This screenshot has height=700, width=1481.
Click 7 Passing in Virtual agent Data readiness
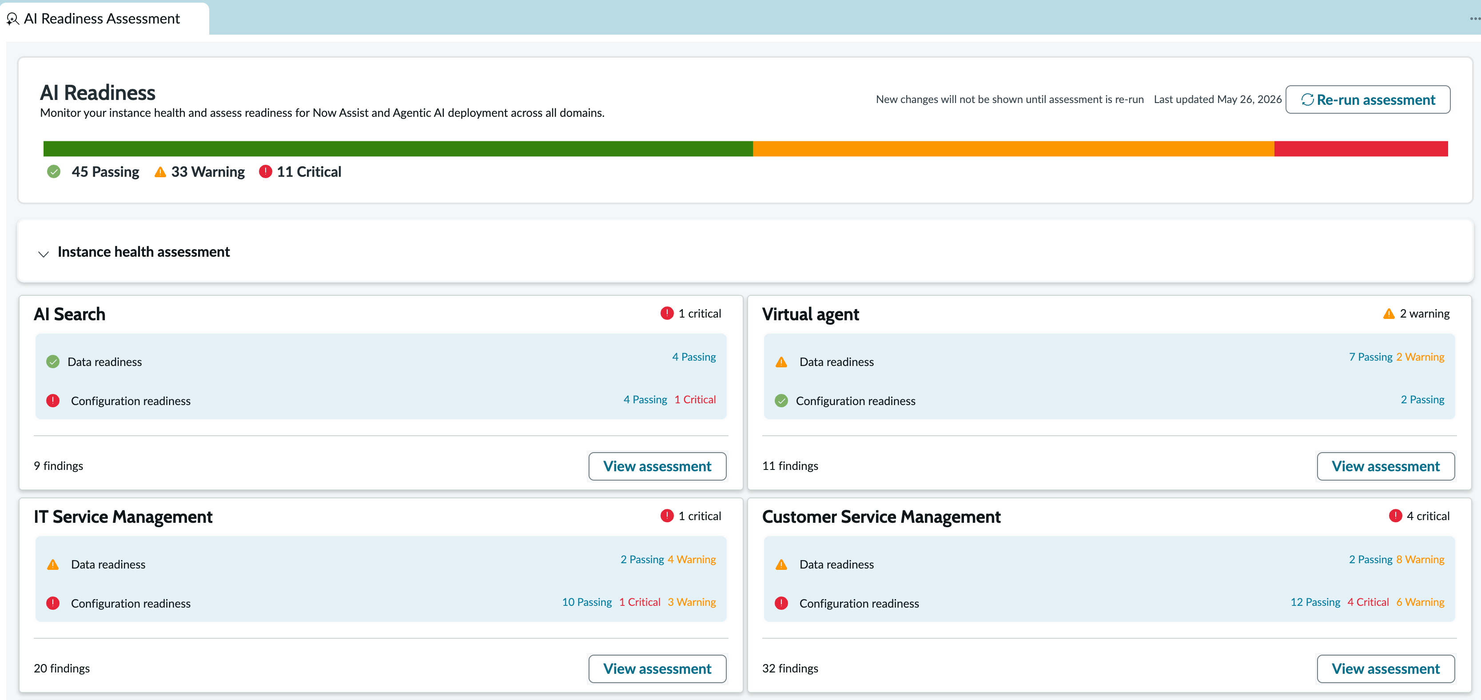tap(1371, 357)
